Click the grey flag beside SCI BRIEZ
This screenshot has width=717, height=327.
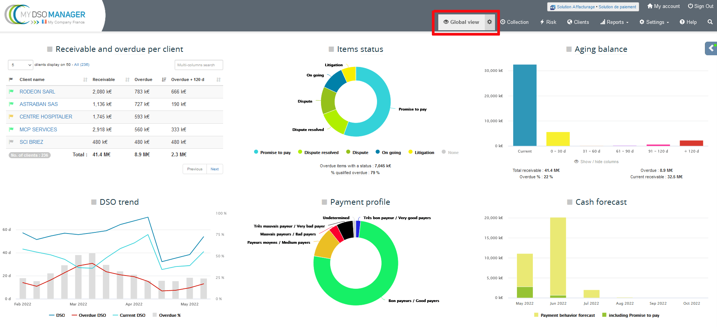point(11,142)
